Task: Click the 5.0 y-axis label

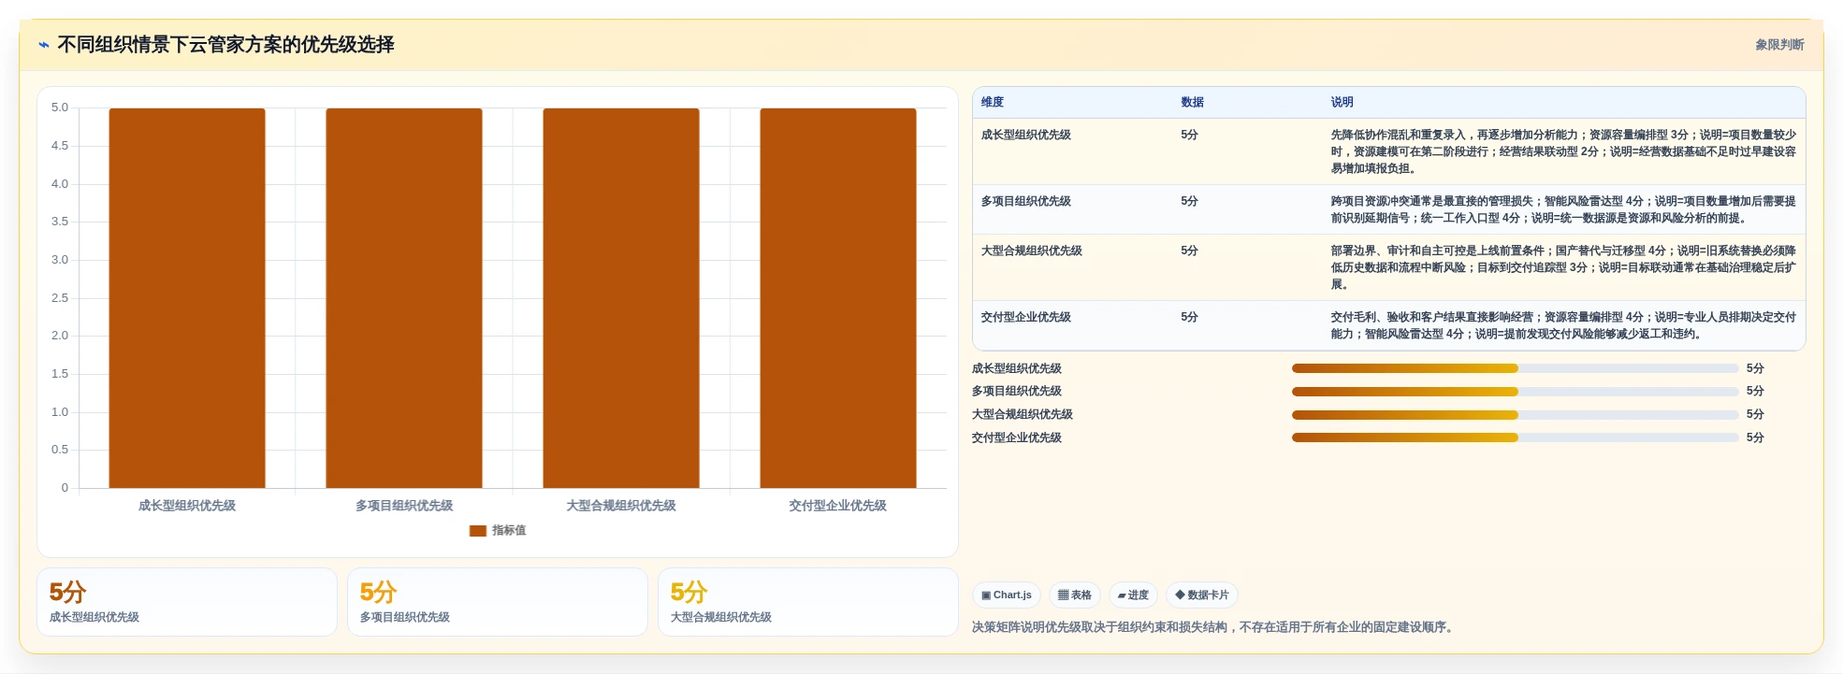Action: point(60,108)
